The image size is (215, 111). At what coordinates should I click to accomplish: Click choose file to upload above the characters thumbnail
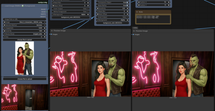click(24, 40)
